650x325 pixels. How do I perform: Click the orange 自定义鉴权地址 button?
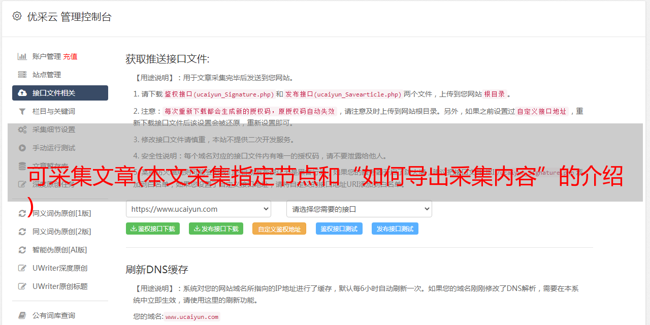tap(279, 229)
